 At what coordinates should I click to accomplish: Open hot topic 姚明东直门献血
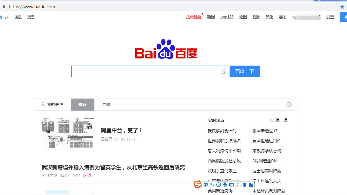tap(222, 171)
